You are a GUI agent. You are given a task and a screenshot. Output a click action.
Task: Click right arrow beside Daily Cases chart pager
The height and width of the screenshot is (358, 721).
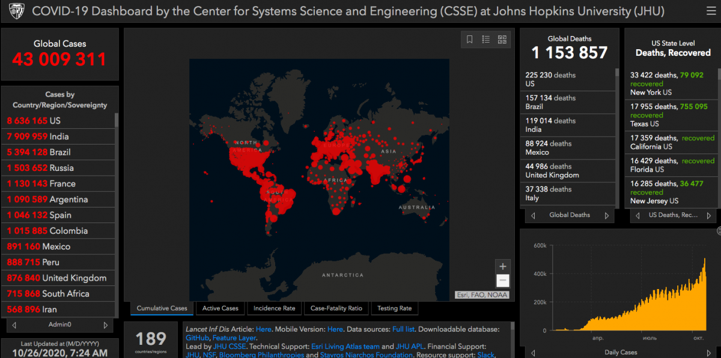709,353
